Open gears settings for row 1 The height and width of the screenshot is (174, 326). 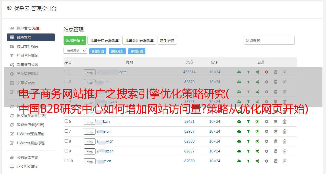click(x=257, y=72)
